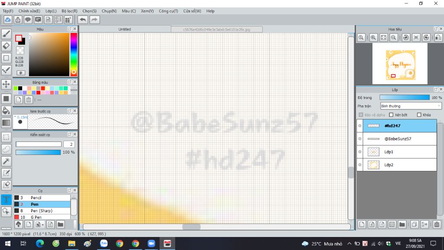Undock the Kiểm soát cọ panel
Image resolution: width=444 pixels, height=250 pixels.
pos(69,135)
